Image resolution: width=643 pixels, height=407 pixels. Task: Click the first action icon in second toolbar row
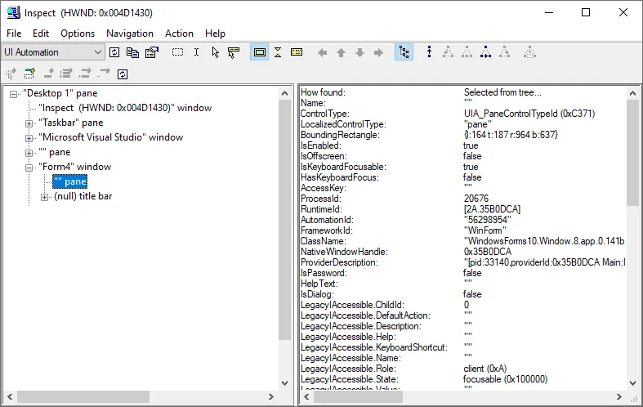(x=11, y=74)
